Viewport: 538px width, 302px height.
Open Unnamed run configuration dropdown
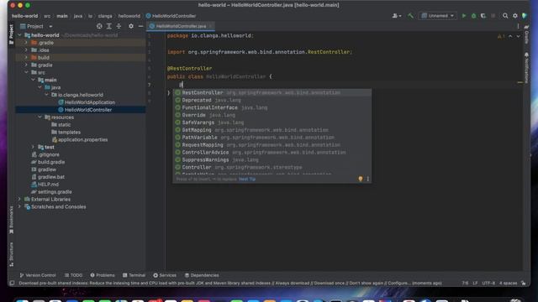coord(438,16)
